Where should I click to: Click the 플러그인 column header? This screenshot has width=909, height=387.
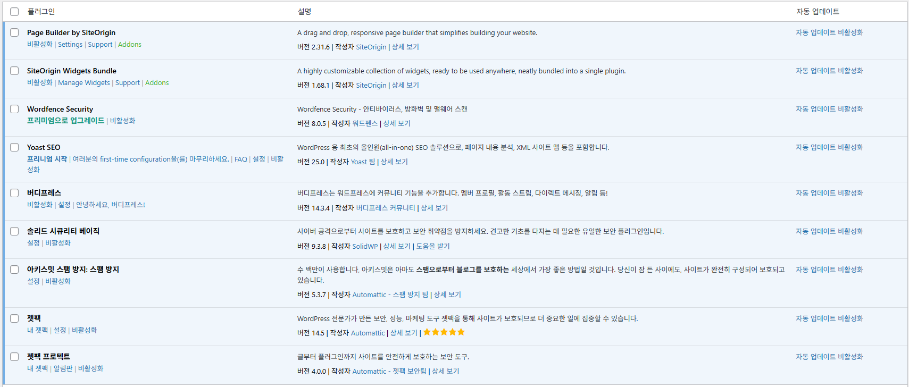[x=41, y=12]
